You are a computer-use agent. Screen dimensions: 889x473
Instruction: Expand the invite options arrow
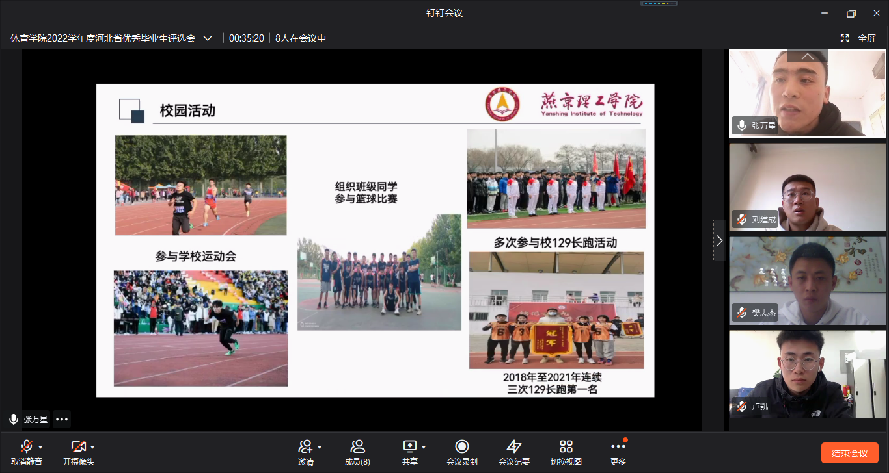coord(320,447)
